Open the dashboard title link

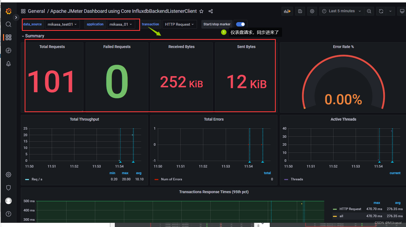click(x=123, y=11)
